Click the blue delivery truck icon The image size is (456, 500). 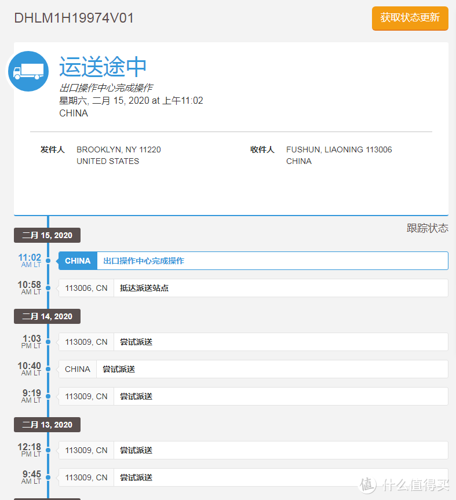28,71
